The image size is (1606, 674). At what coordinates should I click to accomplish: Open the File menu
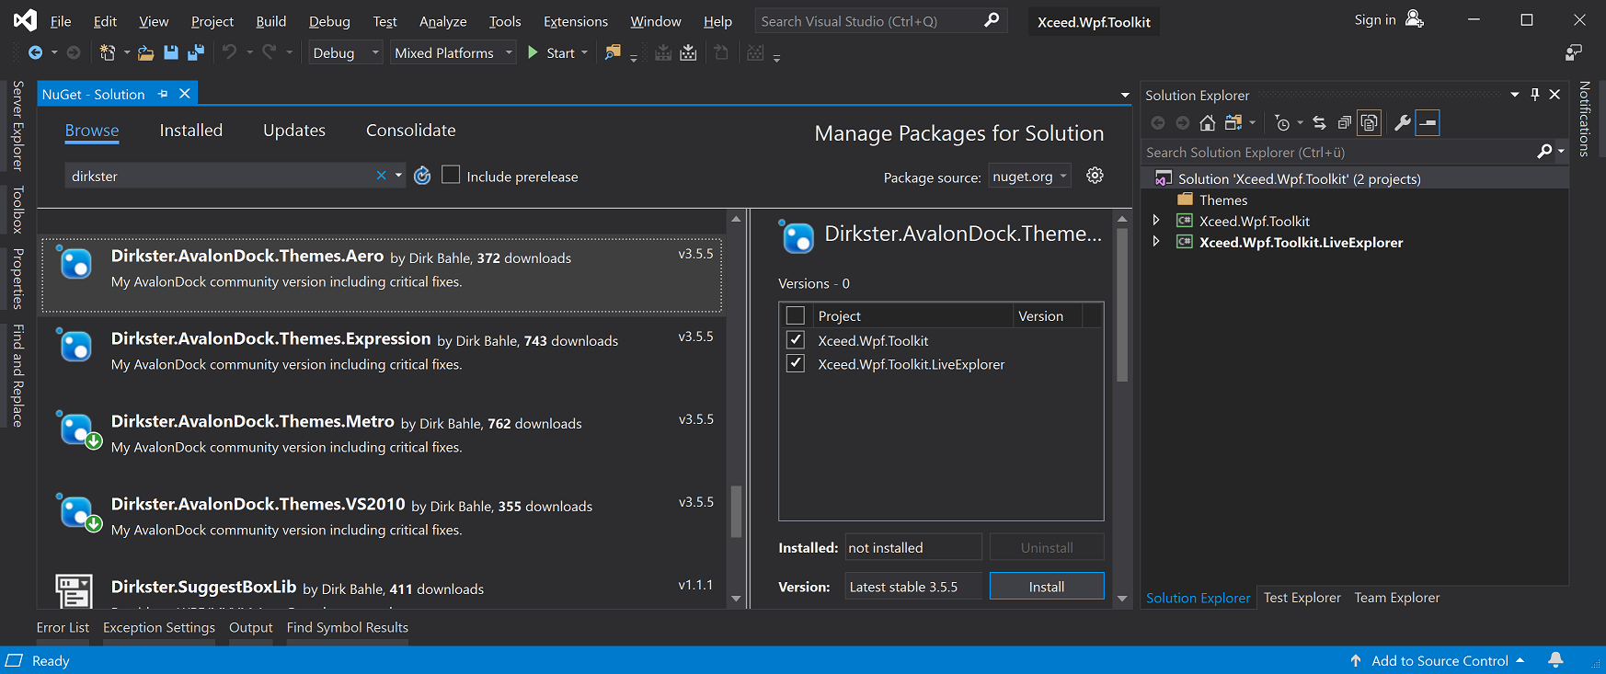[x=61, y=21]
